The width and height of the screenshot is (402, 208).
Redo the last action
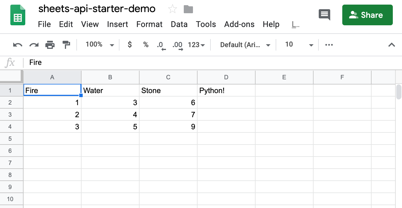pos(34,45)
